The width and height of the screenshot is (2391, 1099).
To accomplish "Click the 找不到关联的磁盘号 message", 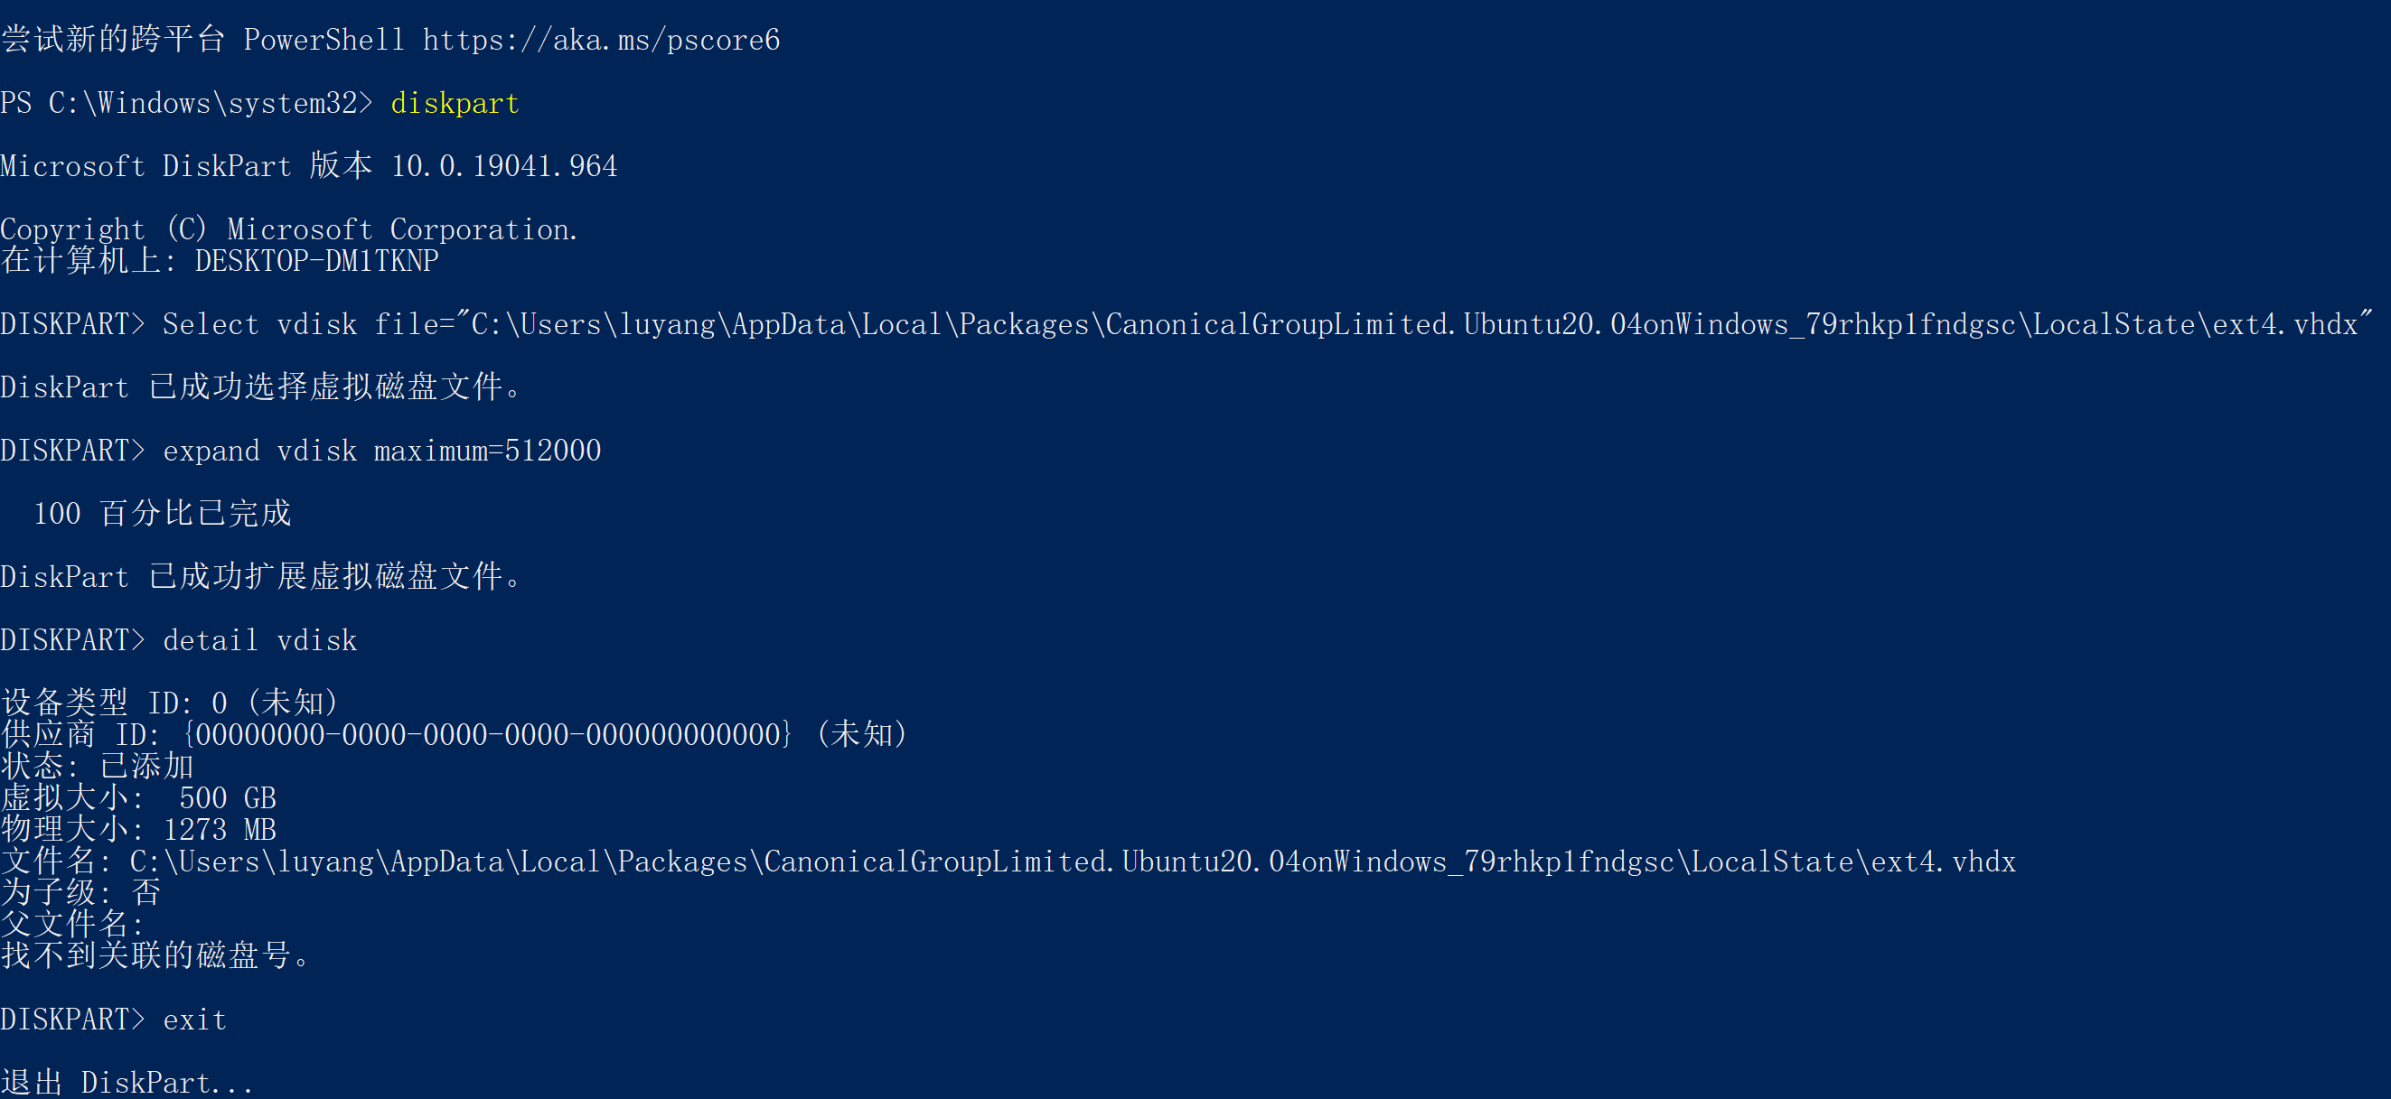I will (156, 955).
